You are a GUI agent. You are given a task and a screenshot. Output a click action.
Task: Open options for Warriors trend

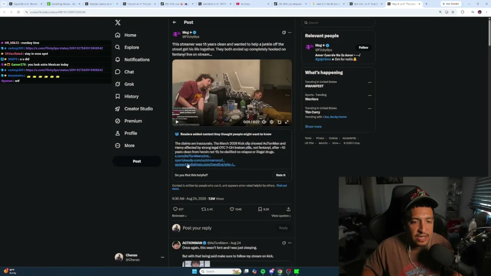pos(370,95)
